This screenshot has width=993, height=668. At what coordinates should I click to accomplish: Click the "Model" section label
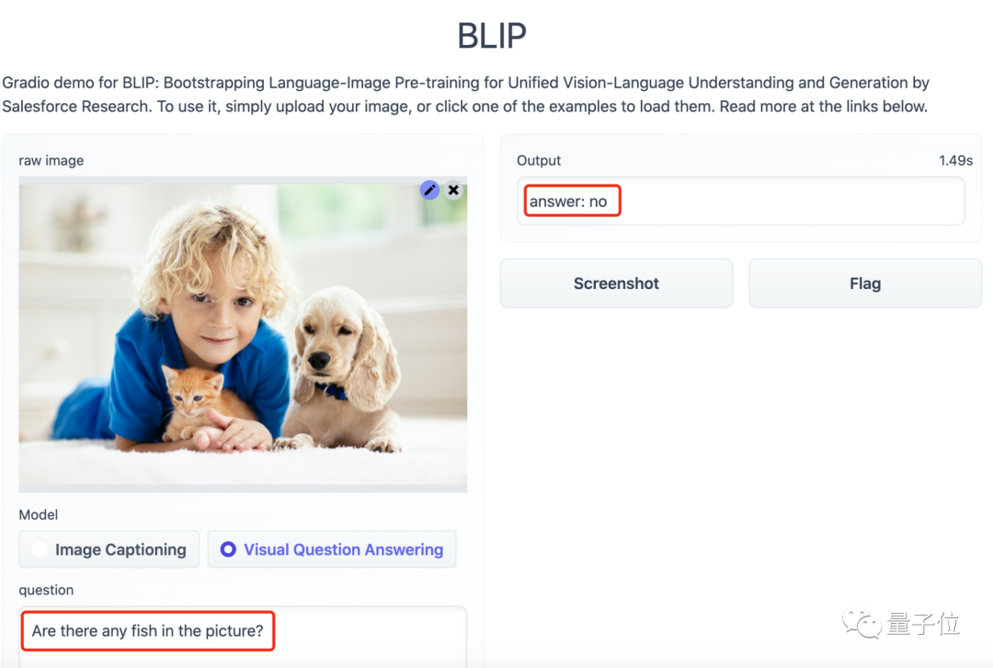click(39, 514)
